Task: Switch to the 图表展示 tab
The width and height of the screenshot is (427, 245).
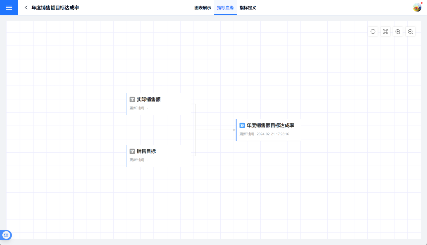Action: click(x=203, y=8)
